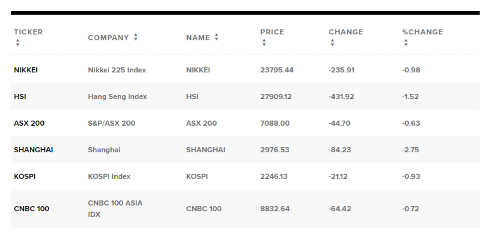Select the CNBC 100 ASIA IDX company cell

tap(115, 208)
